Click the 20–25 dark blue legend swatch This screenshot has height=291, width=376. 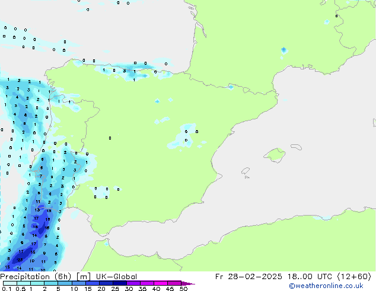pyautogui.click(x=106, y=283)
